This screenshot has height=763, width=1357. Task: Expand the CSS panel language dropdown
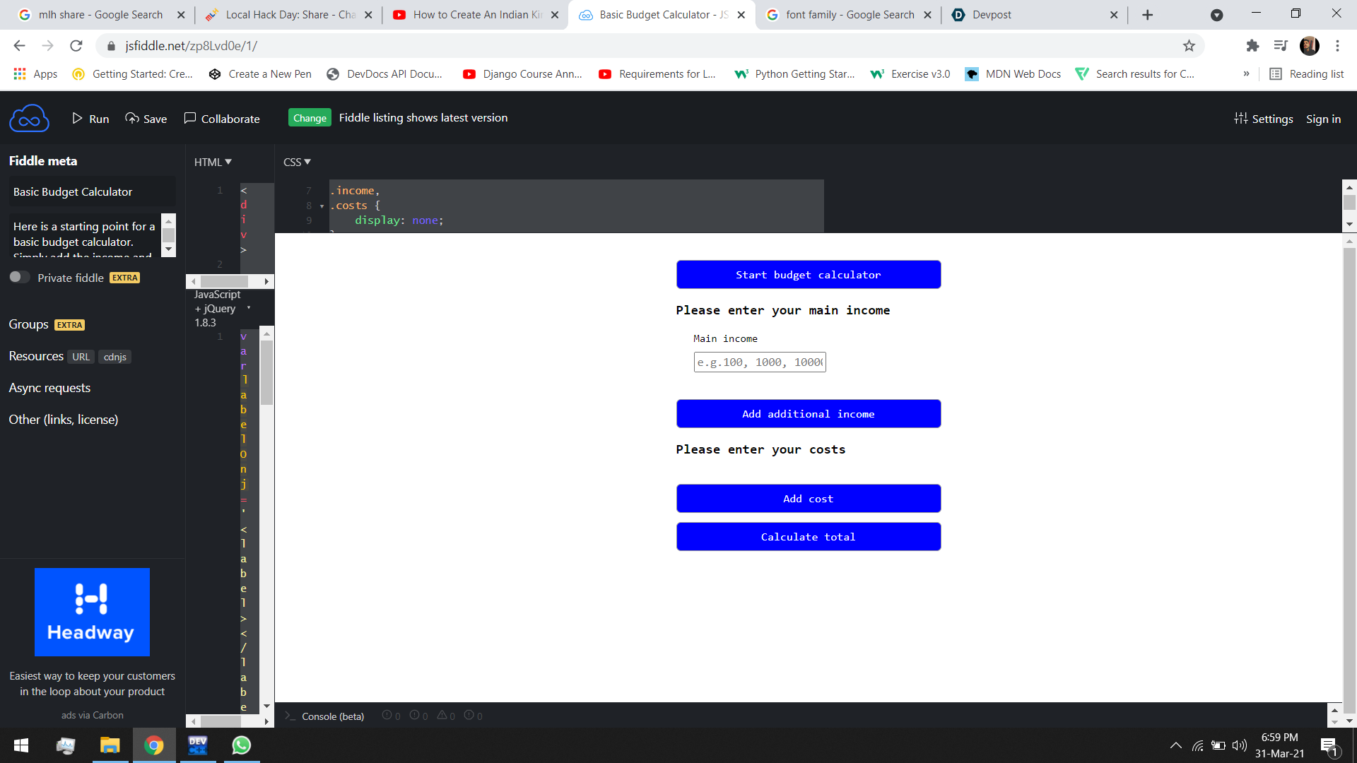pos(297,162)
